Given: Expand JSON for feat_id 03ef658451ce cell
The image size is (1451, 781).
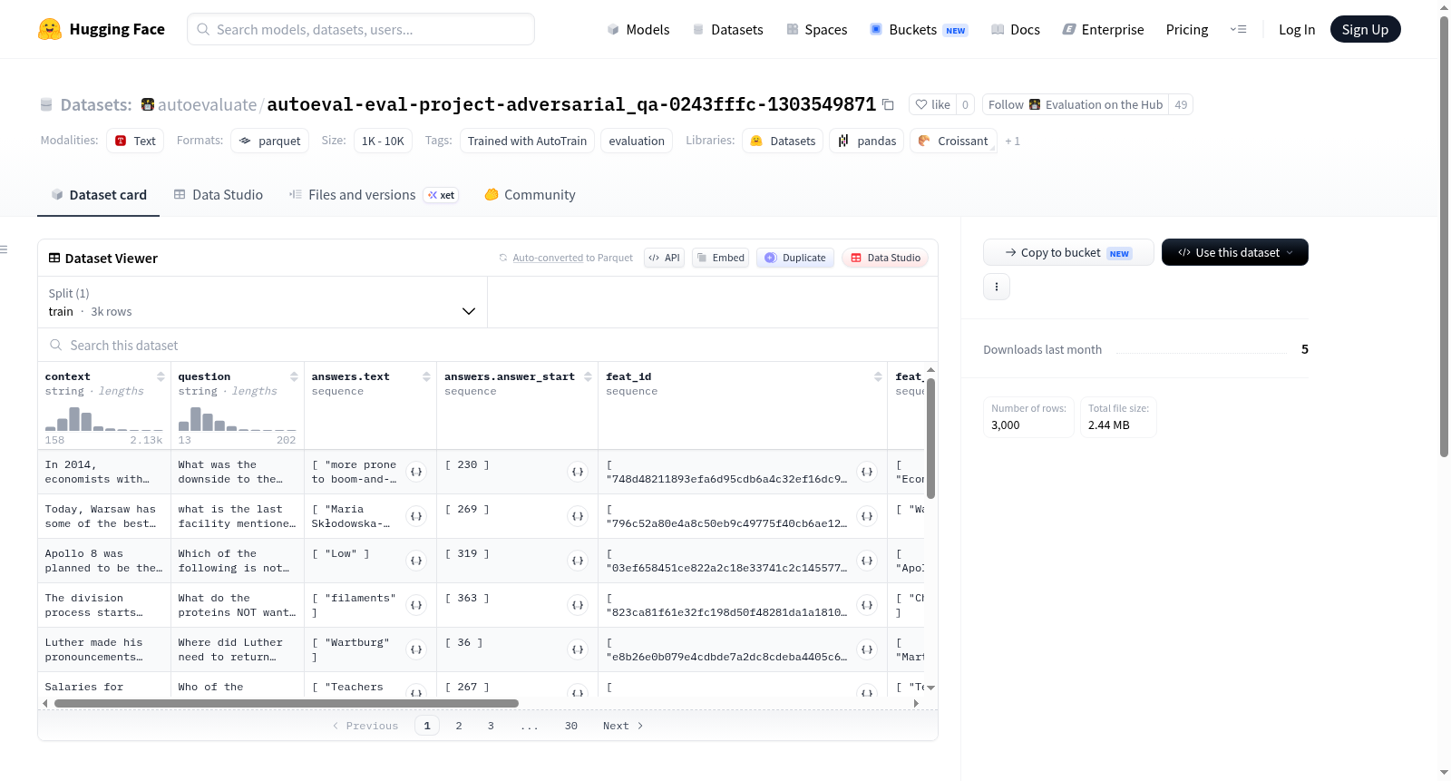Looking at the screenshot, I should (x=867, y=561).
